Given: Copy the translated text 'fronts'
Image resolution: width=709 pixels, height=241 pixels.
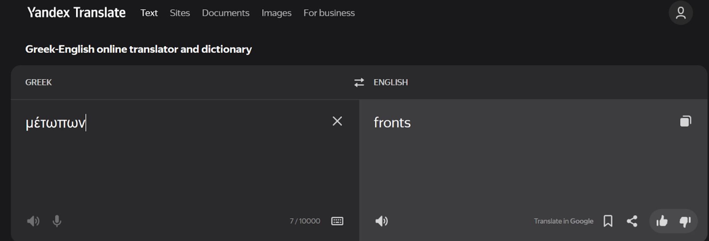Looking at the screenshot, I should 685,121.
